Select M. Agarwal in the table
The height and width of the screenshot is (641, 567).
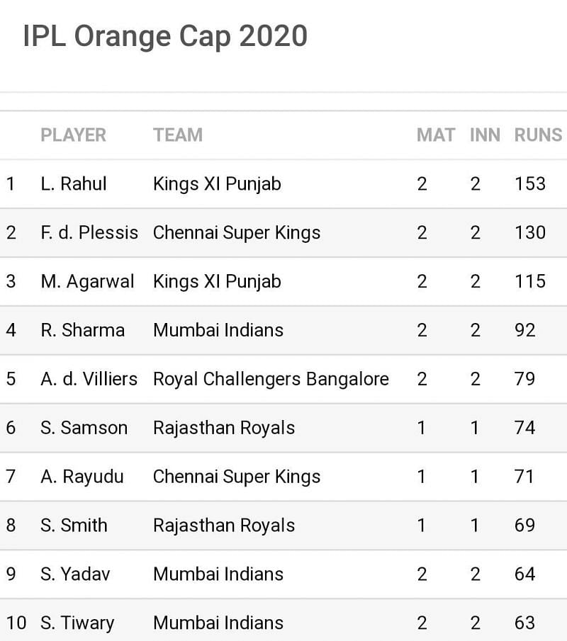(87, 282)
